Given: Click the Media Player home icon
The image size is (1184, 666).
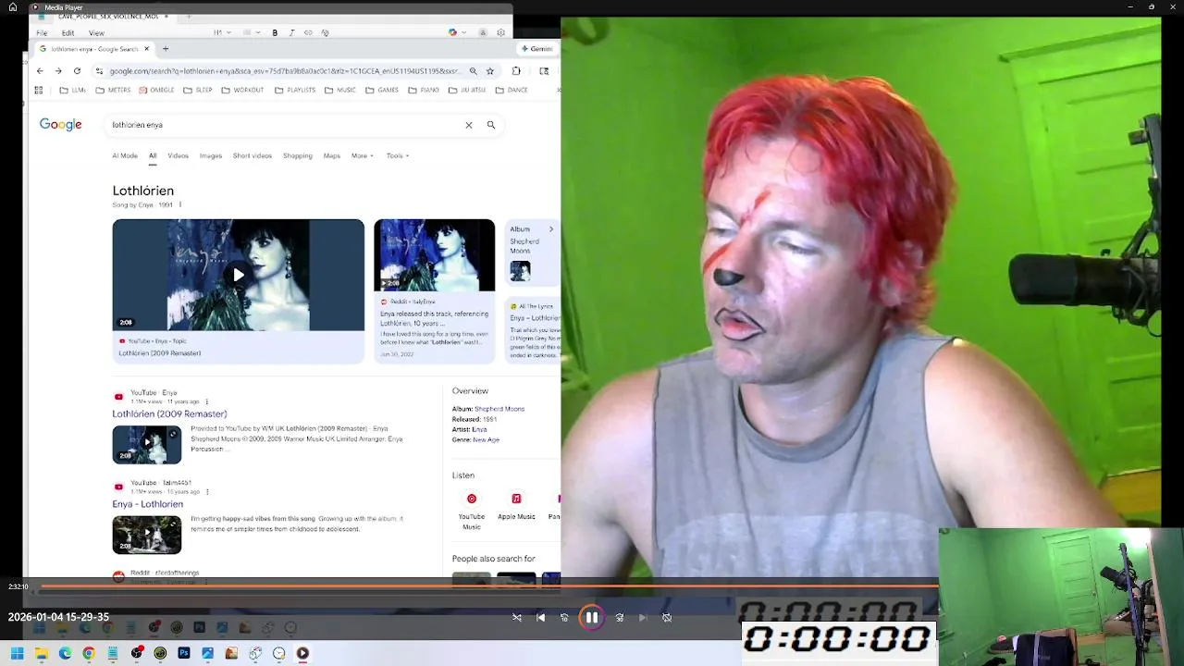Looking at the screenshot, I should click(13, 6).
